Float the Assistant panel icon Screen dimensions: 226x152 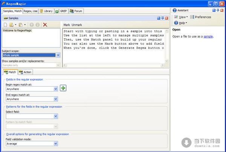coord(214,10)
